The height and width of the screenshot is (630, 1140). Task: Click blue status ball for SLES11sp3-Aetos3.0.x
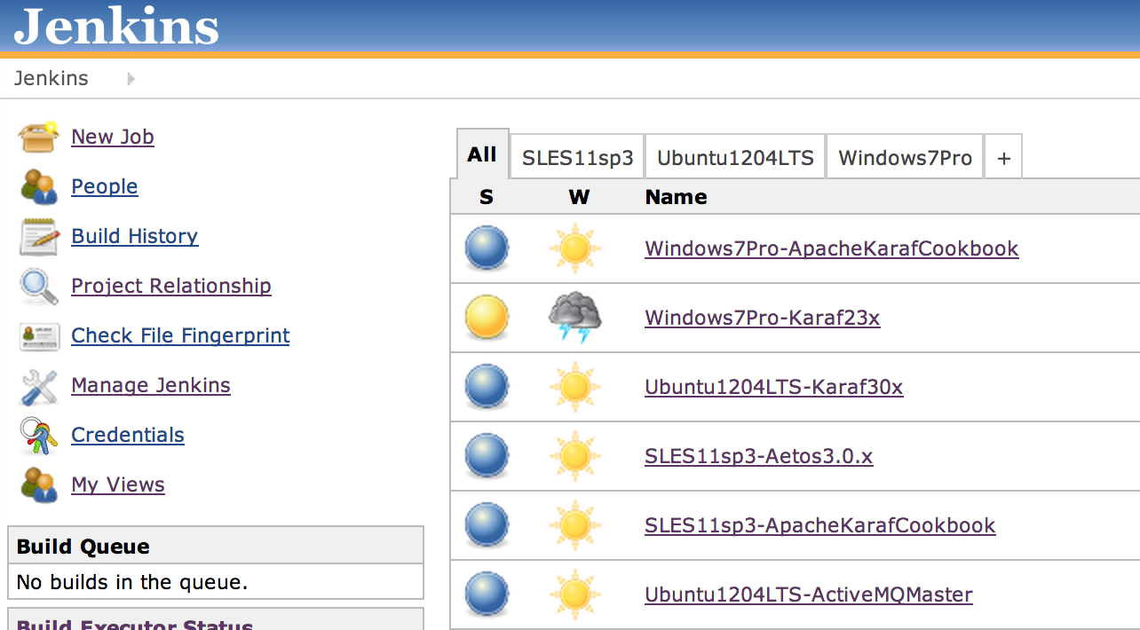click(x=487, y=456)
